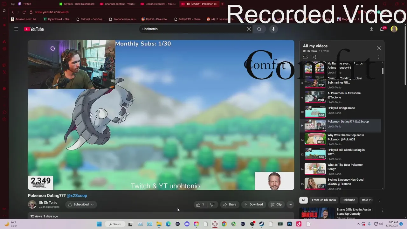Open the Uh Oh Tonio channel avatar
Viewport: 407px width, 229px height.
pyautogui.click(x=32, y=205)
